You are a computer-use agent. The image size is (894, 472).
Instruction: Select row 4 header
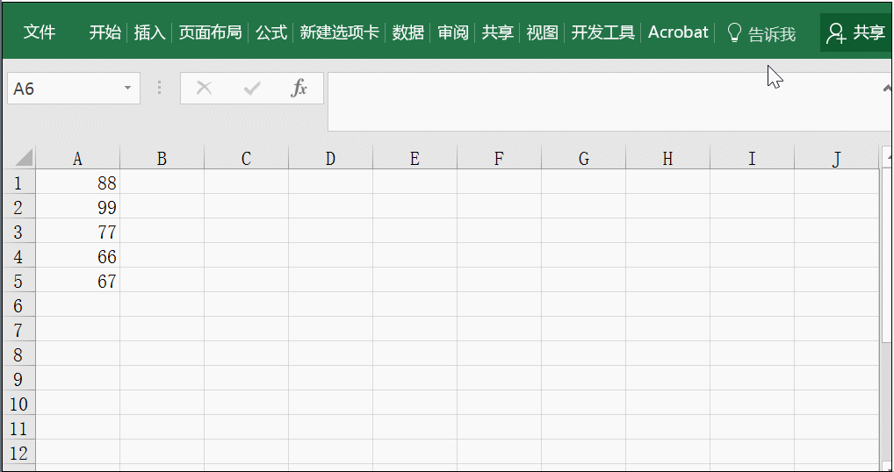coord(18,256)
